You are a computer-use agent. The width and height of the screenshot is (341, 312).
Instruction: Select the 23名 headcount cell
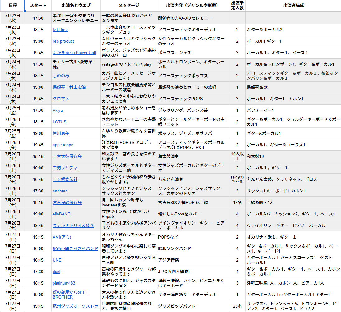coord(237,306)
